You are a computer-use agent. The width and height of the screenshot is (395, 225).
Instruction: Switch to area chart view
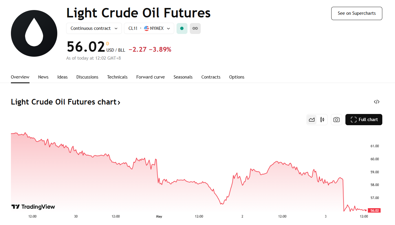point(312,120)
